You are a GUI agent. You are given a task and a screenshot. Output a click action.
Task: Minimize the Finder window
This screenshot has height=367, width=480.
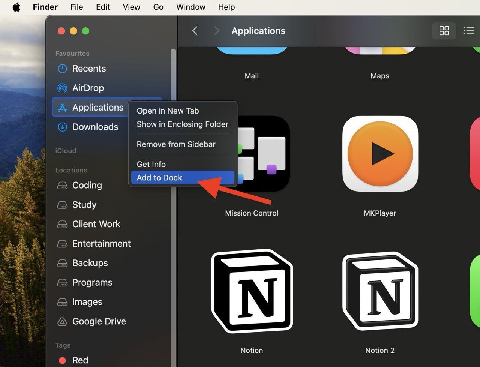tap(73, 31)
